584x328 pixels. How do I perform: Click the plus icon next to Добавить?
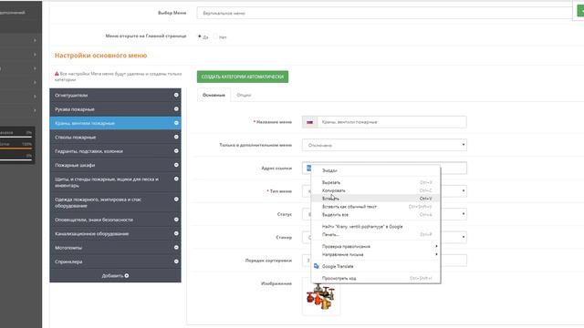click(127, 275)
